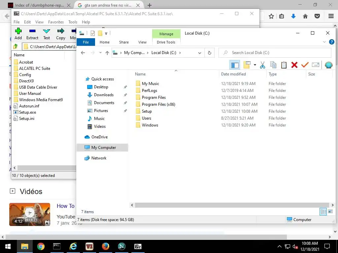Image resolution: width=338 pixels, height=253 pixels.
Task: Open the View ribbon tab in Explorer
Action: click(142, 42)
